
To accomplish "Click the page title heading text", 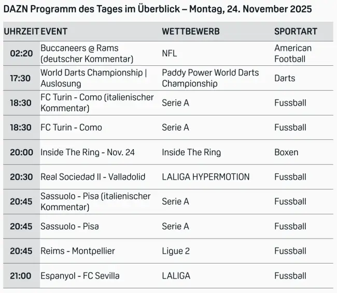I will pos(158,9).
